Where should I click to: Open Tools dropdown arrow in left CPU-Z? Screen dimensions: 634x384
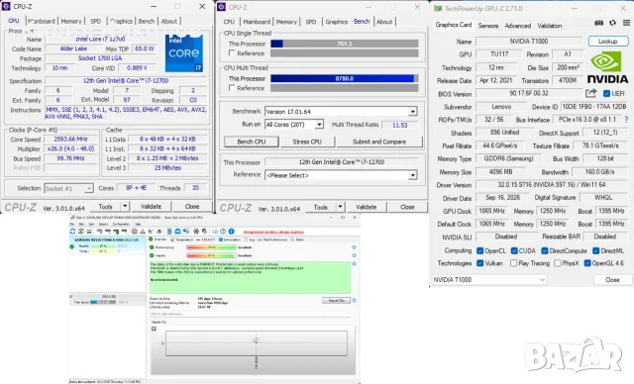(125, 206)
